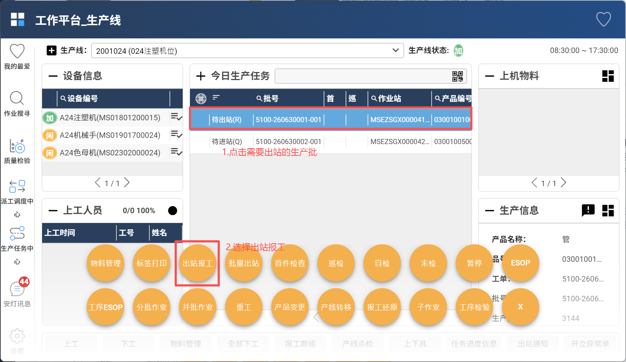
Task: Click 分批作业 round button
Action: tap(152, 307)
